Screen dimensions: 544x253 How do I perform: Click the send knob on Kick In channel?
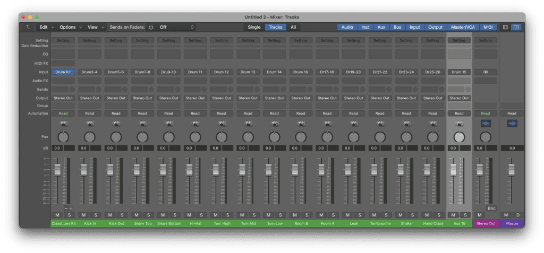[98, 90]
